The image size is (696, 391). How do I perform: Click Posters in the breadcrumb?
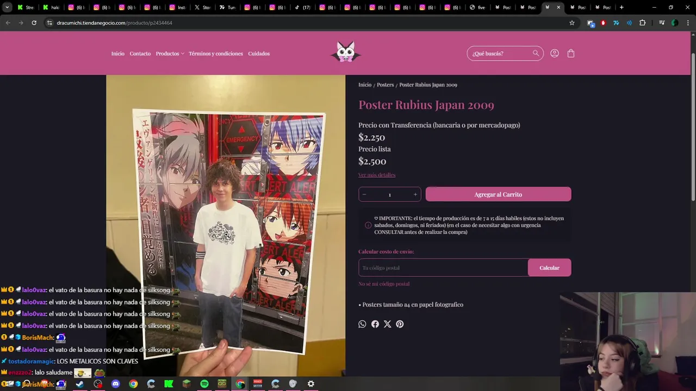385,85
